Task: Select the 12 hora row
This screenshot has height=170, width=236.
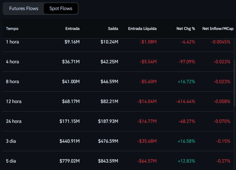Action: (x=14, y=101)
